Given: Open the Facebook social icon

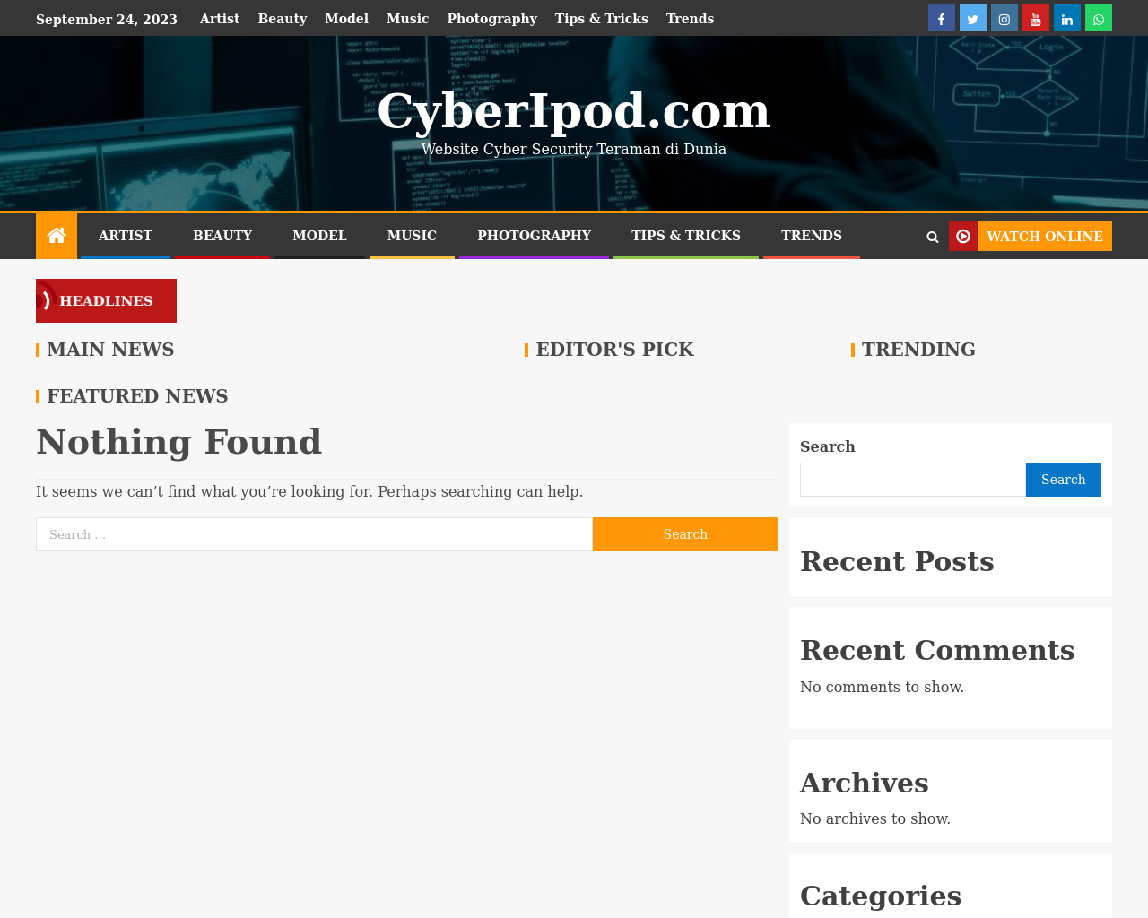Looking at the screenshot, I should tap(941, 18).
